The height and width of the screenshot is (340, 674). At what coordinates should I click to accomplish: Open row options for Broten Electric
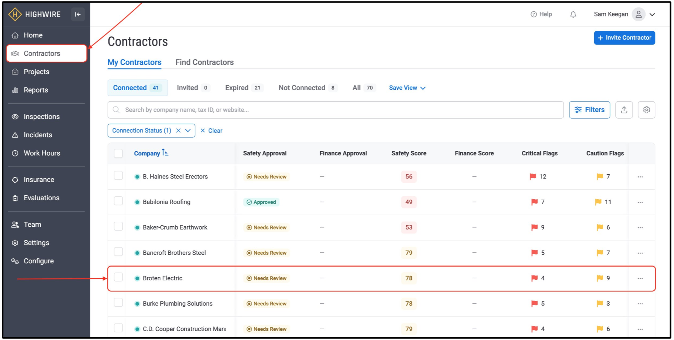tap(640, 278)
